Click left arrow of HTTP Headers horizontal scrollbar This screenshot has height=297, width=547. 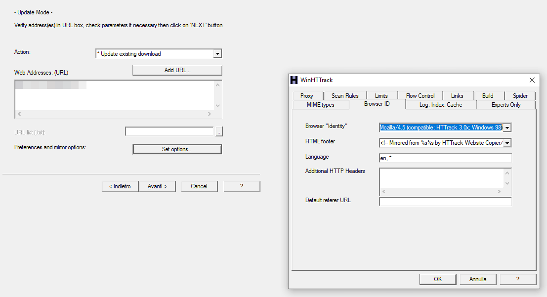(384, 191)
